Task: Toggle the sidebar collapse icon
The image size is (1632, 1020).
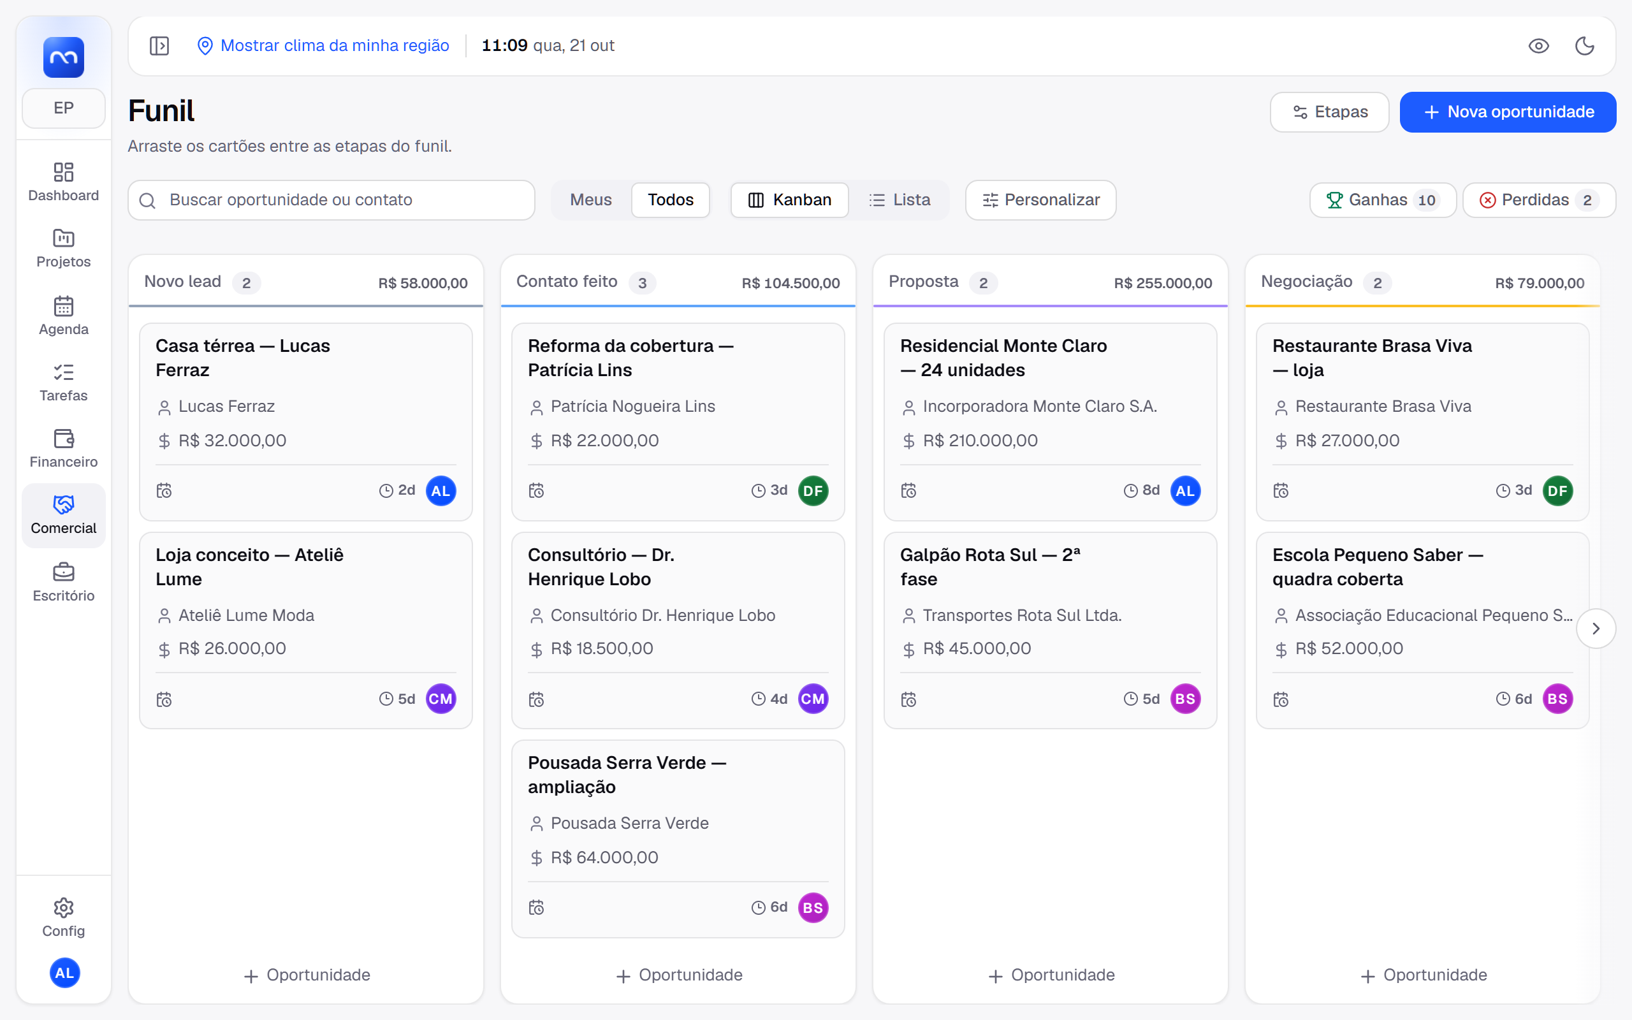Action: click(x=159, y=46)
